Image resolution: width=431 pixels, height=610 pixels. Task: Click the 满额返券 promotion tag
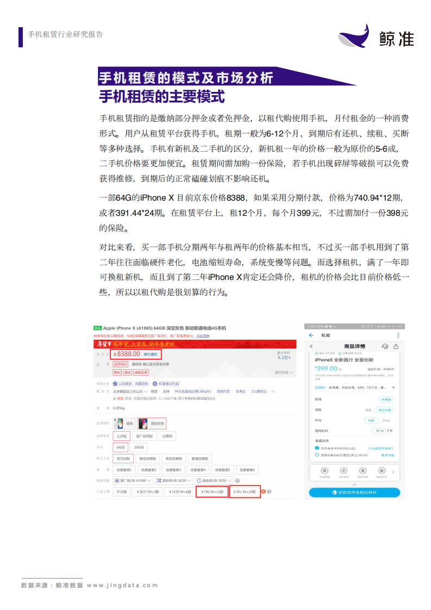141,372
